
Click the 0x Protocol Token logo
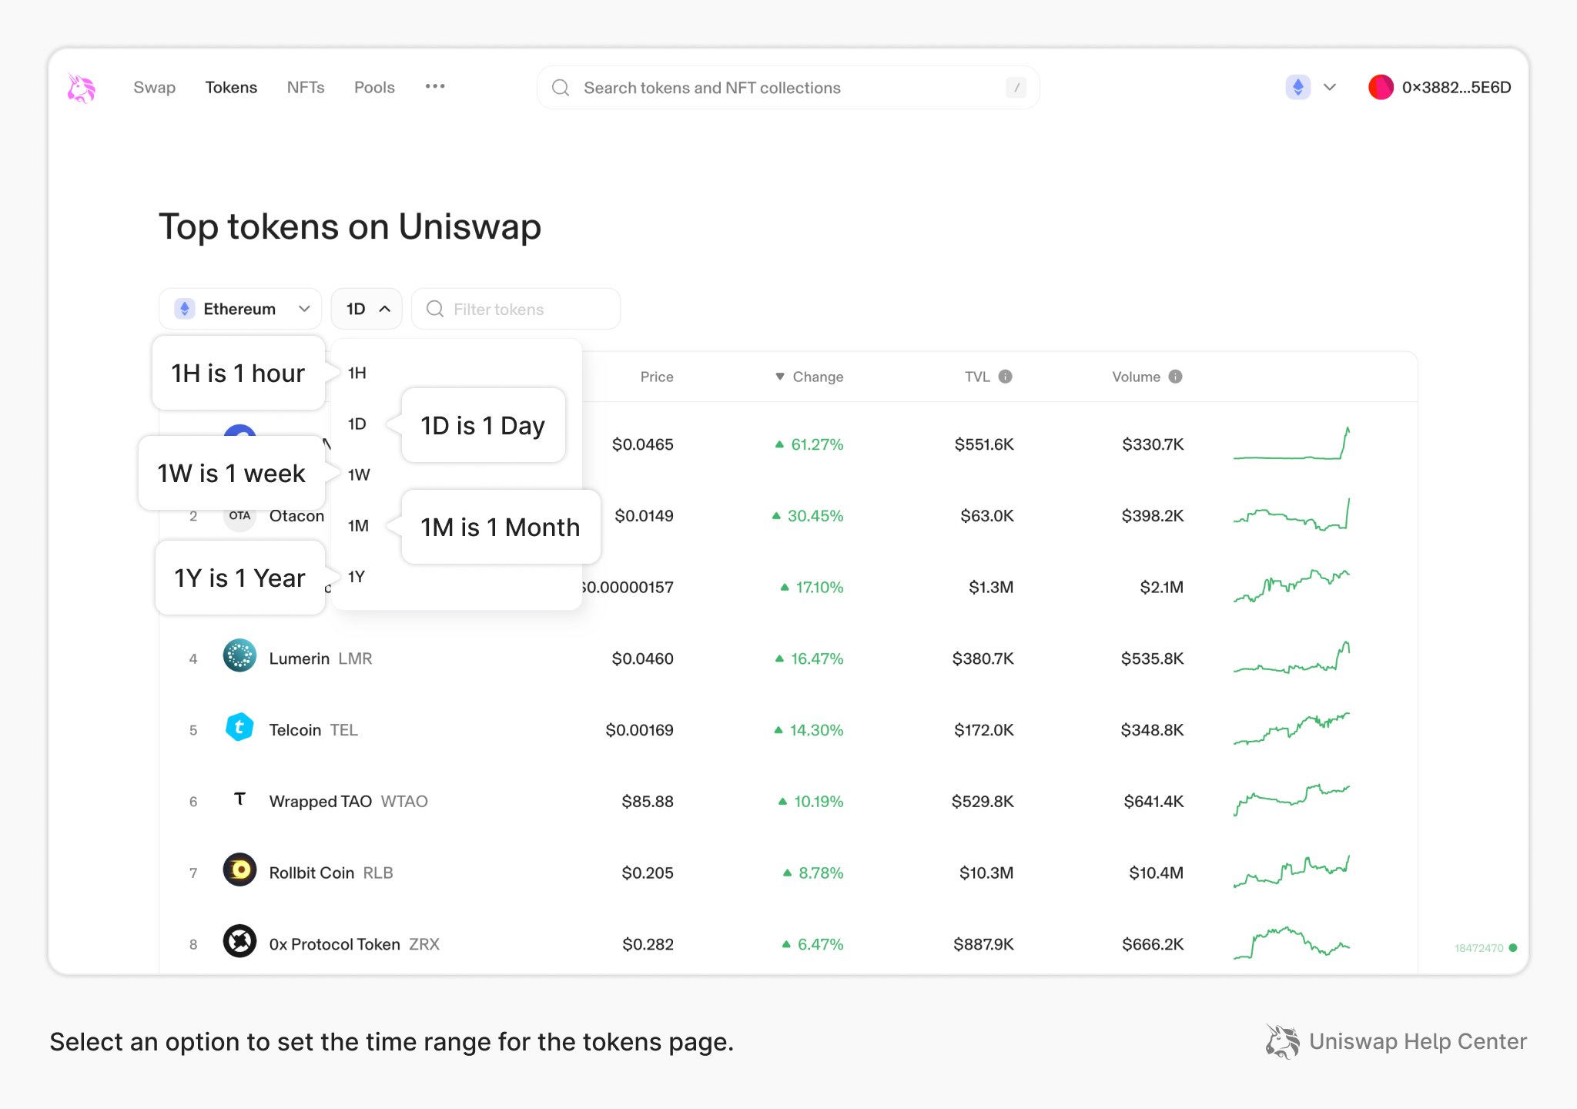239,941
